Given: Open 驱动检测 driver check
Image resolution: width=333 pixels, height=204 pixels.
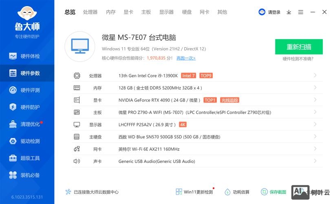Looking at the screenshot, I should tap(27, 141).
